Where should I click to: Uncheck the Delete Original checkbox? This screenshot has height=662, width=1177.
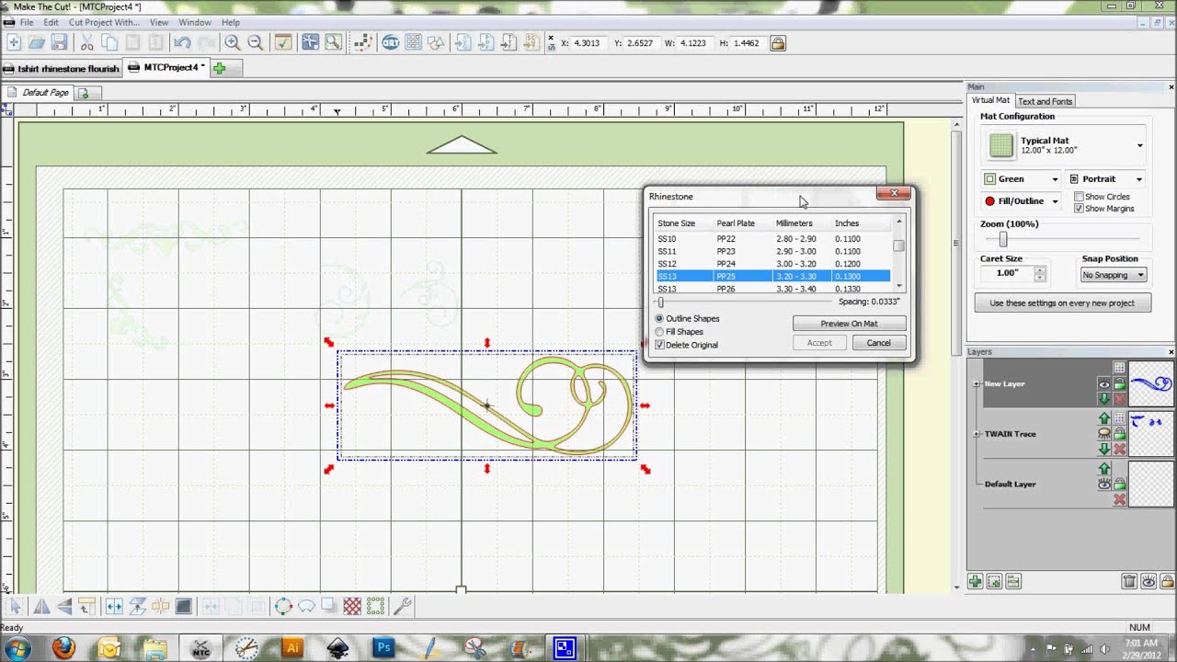[659, 345]
